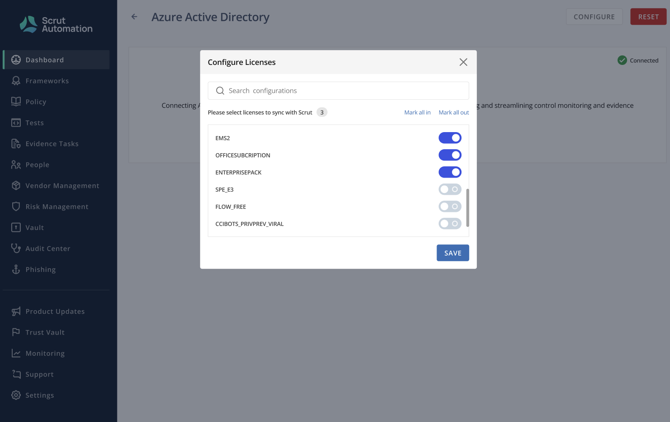Screen dimensions: 670x422
Task: Click the CONFIGURE button
Action: click(x=594, y=17)
